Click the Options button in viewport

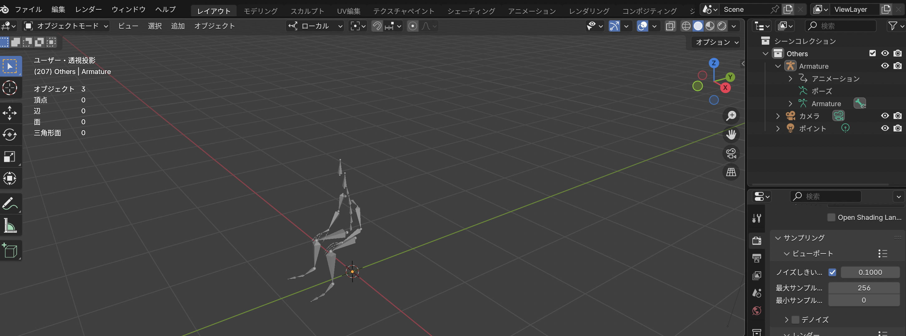[716, 42]
